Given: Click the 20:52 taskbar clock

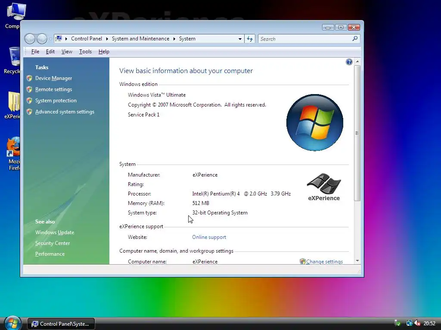Looking at the screenshot, I should click(429, 324).
